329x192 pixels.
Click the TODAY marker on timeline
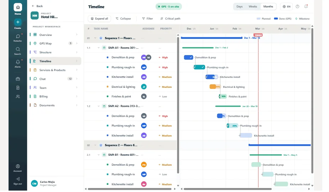click(x=258, y=35)
